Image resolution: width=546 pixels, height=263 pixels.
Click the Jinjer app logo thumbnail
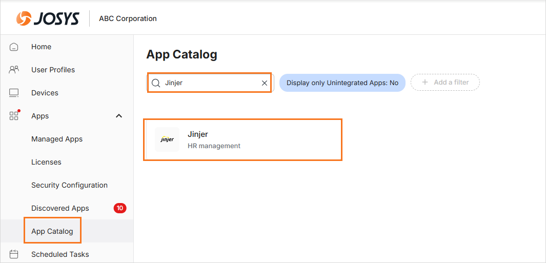click(x=167, y=139)
